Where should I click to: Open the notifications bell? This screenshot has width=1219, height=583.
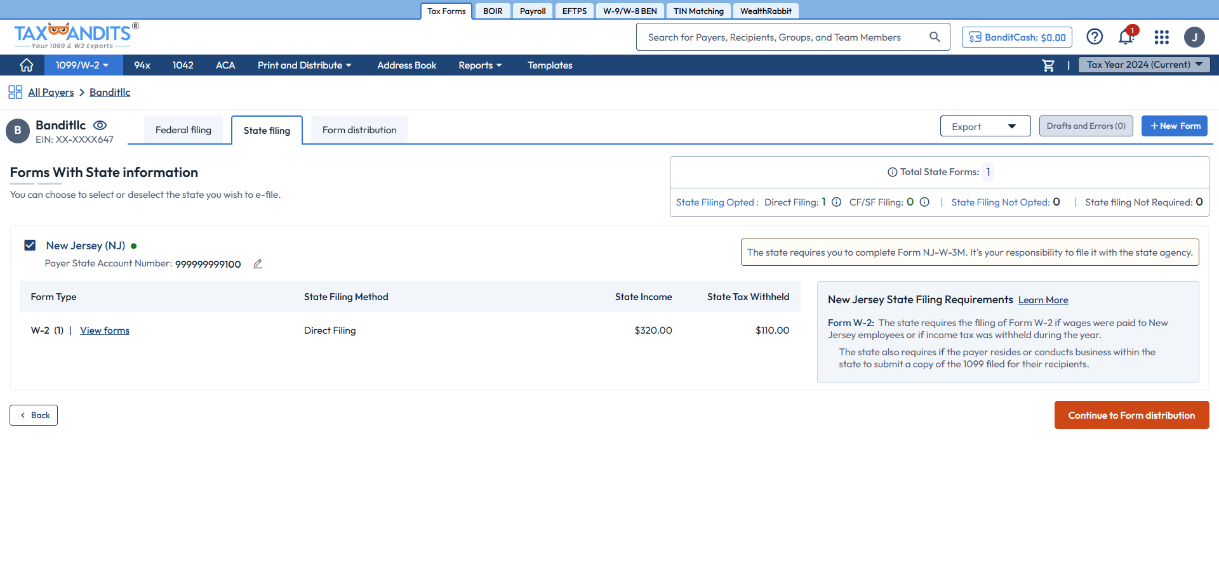[1126, 37]
